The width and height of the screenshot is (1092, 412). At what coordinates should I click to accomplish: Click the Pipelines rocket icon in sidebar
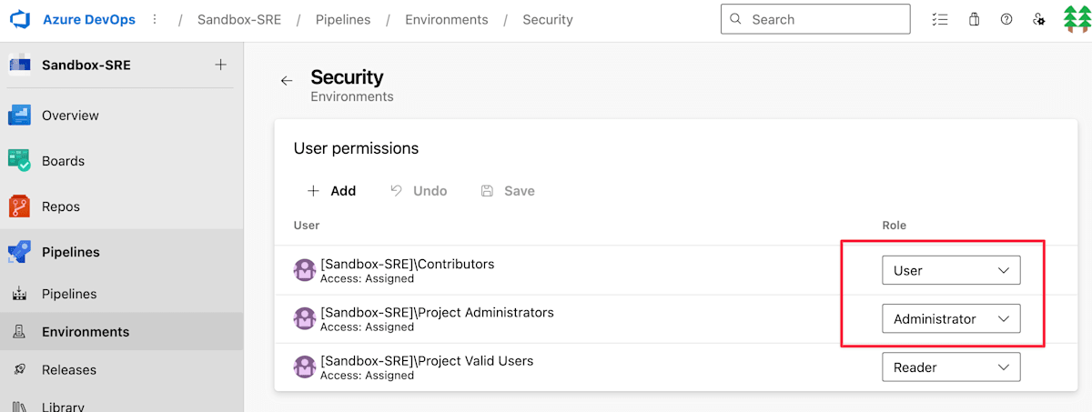[x=20, y=252]
